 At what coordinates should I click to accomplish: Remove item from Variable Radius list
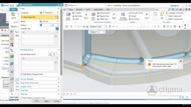(x=56, y=62)
